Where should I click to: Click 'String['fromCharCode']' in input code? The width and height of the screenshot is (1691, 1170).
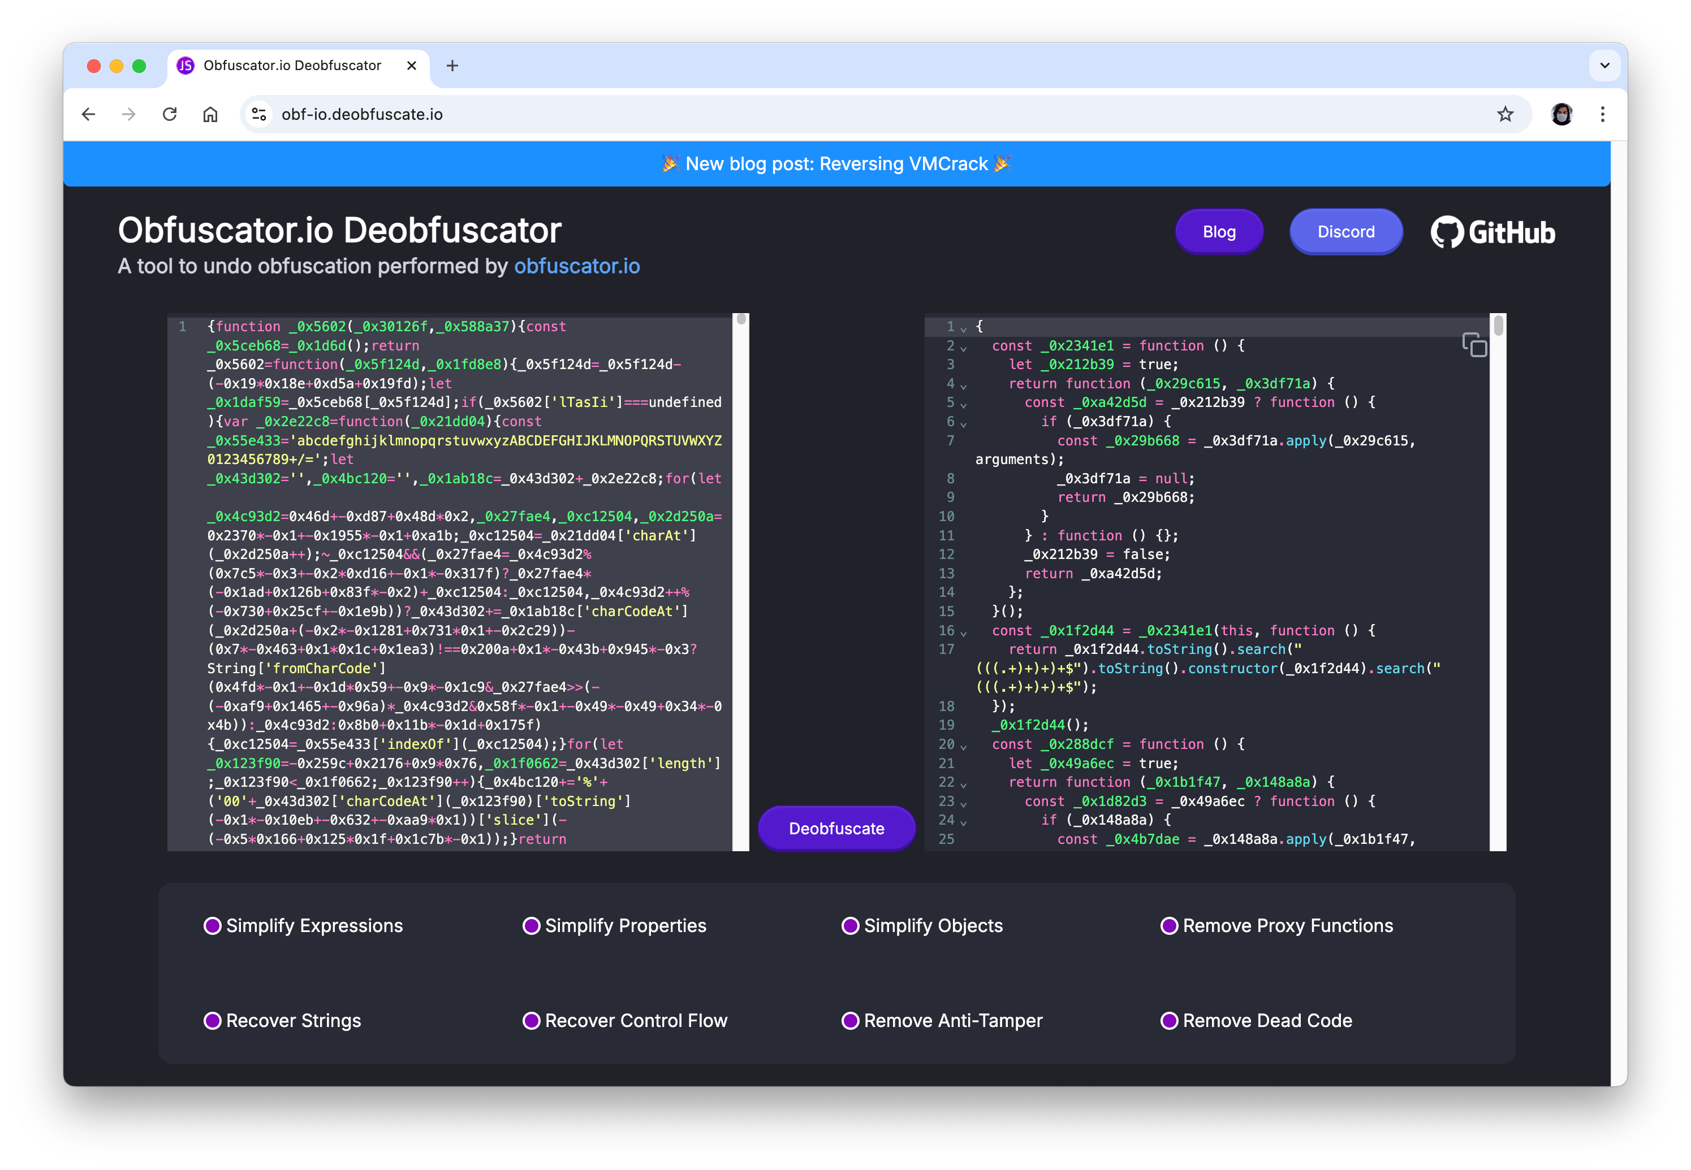296,669
